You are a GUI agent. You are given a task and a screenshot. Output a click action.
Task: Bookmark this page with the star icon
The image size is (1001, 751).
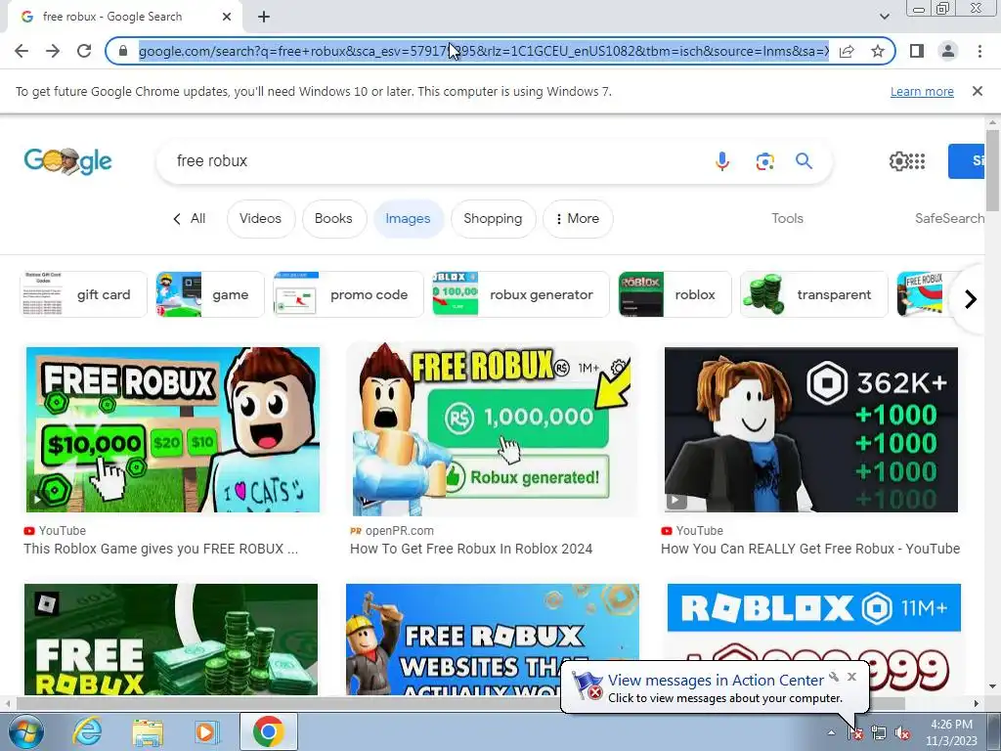tap(878, 51)
